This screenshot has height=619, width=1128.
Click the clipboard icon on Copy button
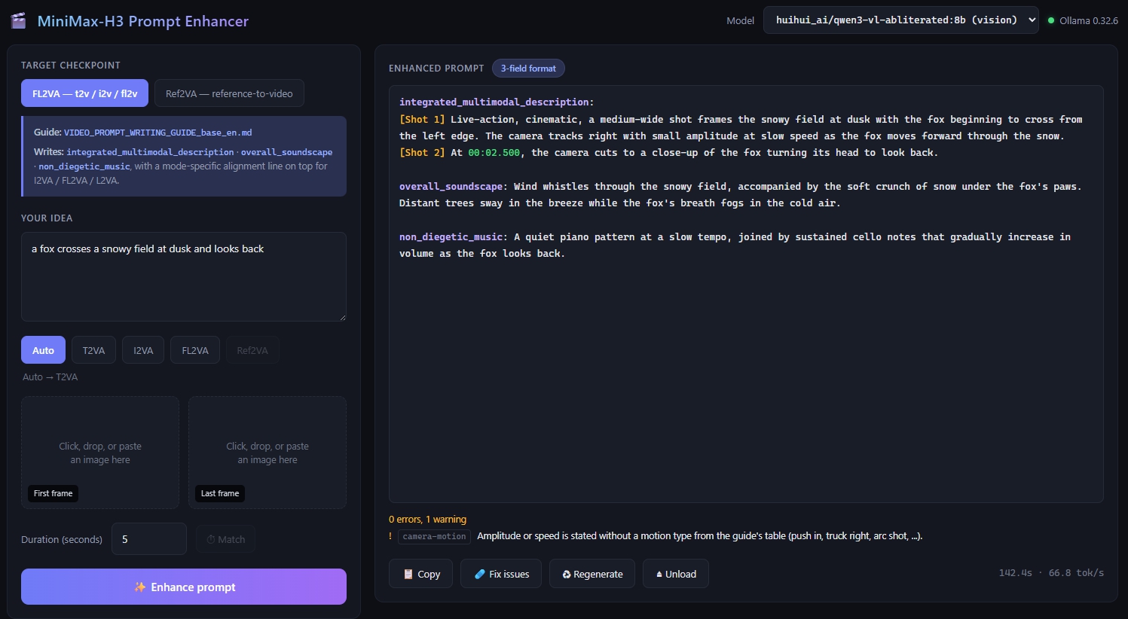coord(408,574)
